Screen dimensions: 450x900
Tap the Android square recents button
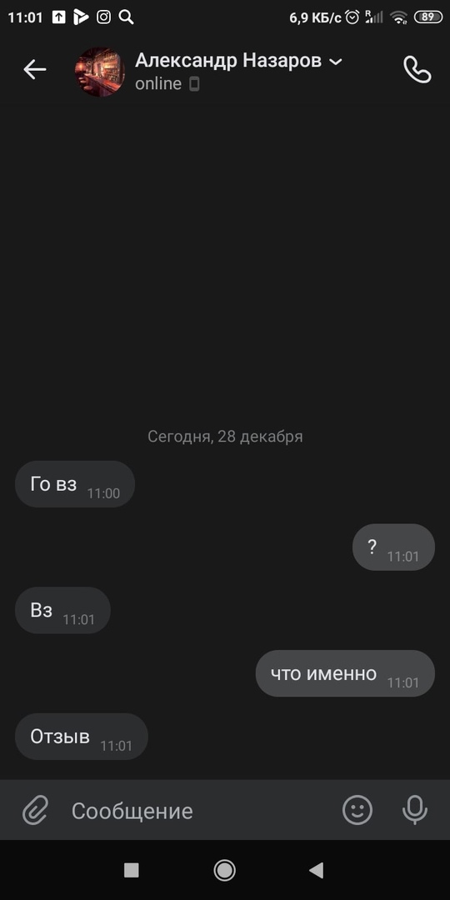click(132, 870)
